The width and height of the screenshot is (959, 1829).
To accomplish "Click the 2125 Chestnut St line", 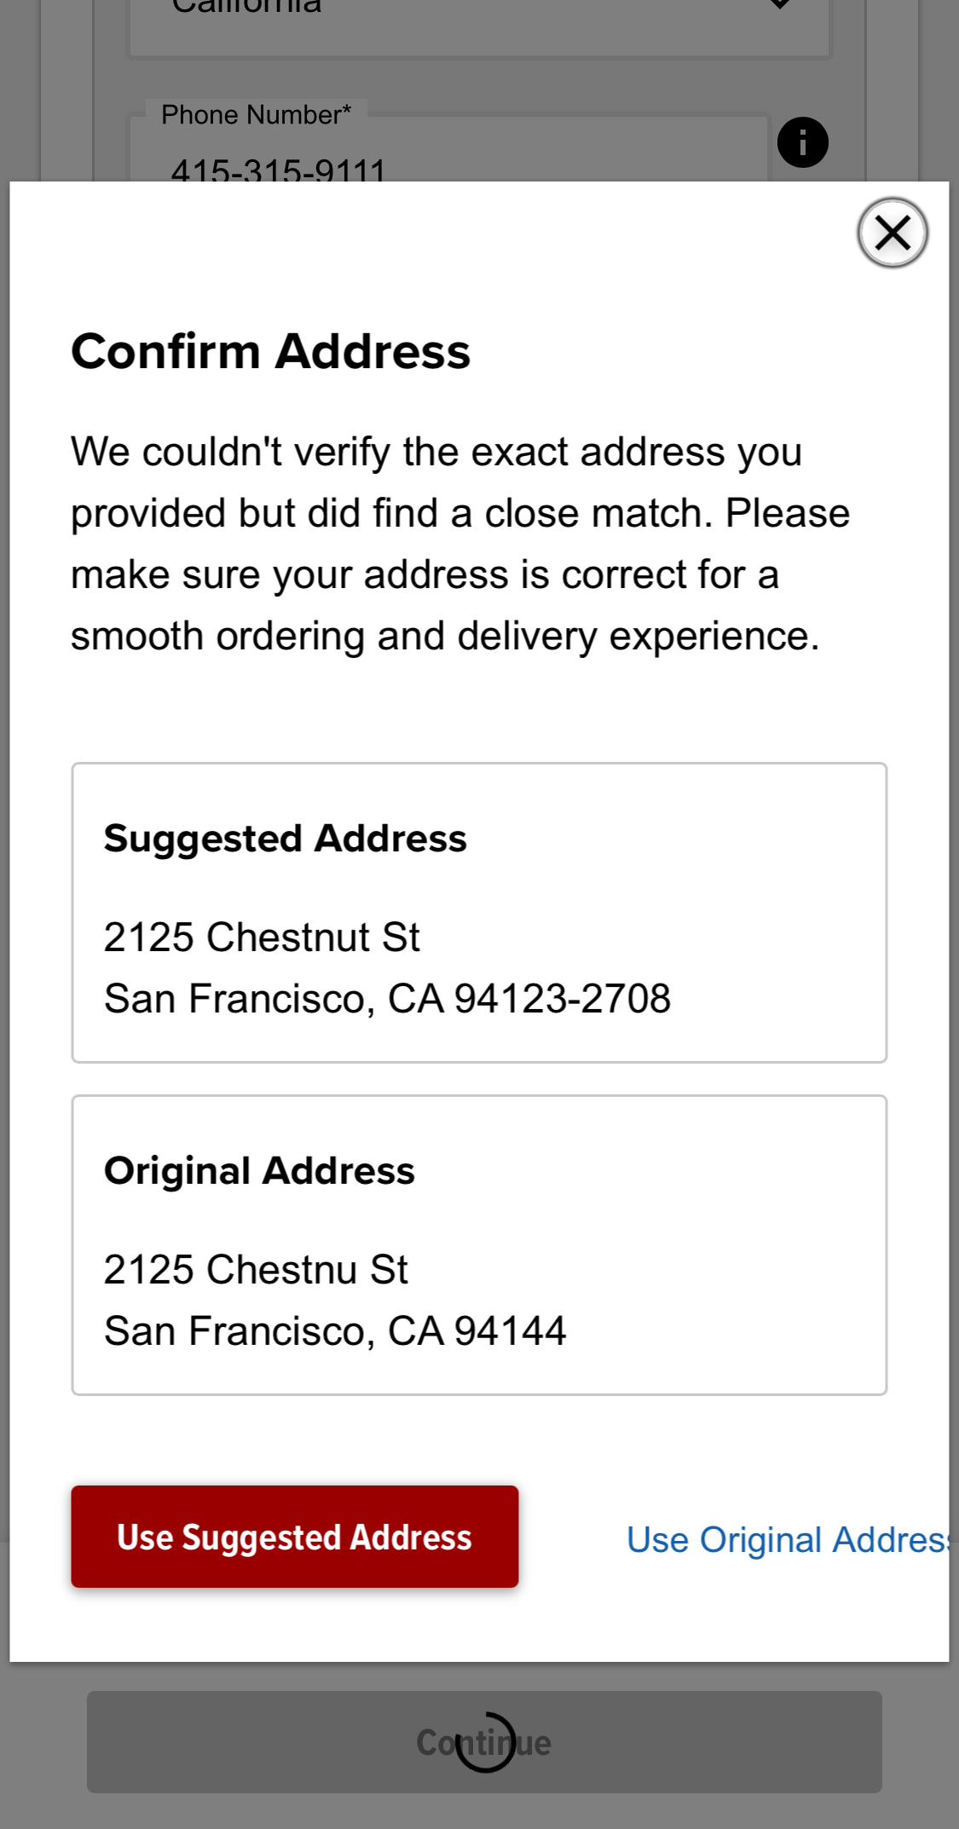I will pos(262,938).
